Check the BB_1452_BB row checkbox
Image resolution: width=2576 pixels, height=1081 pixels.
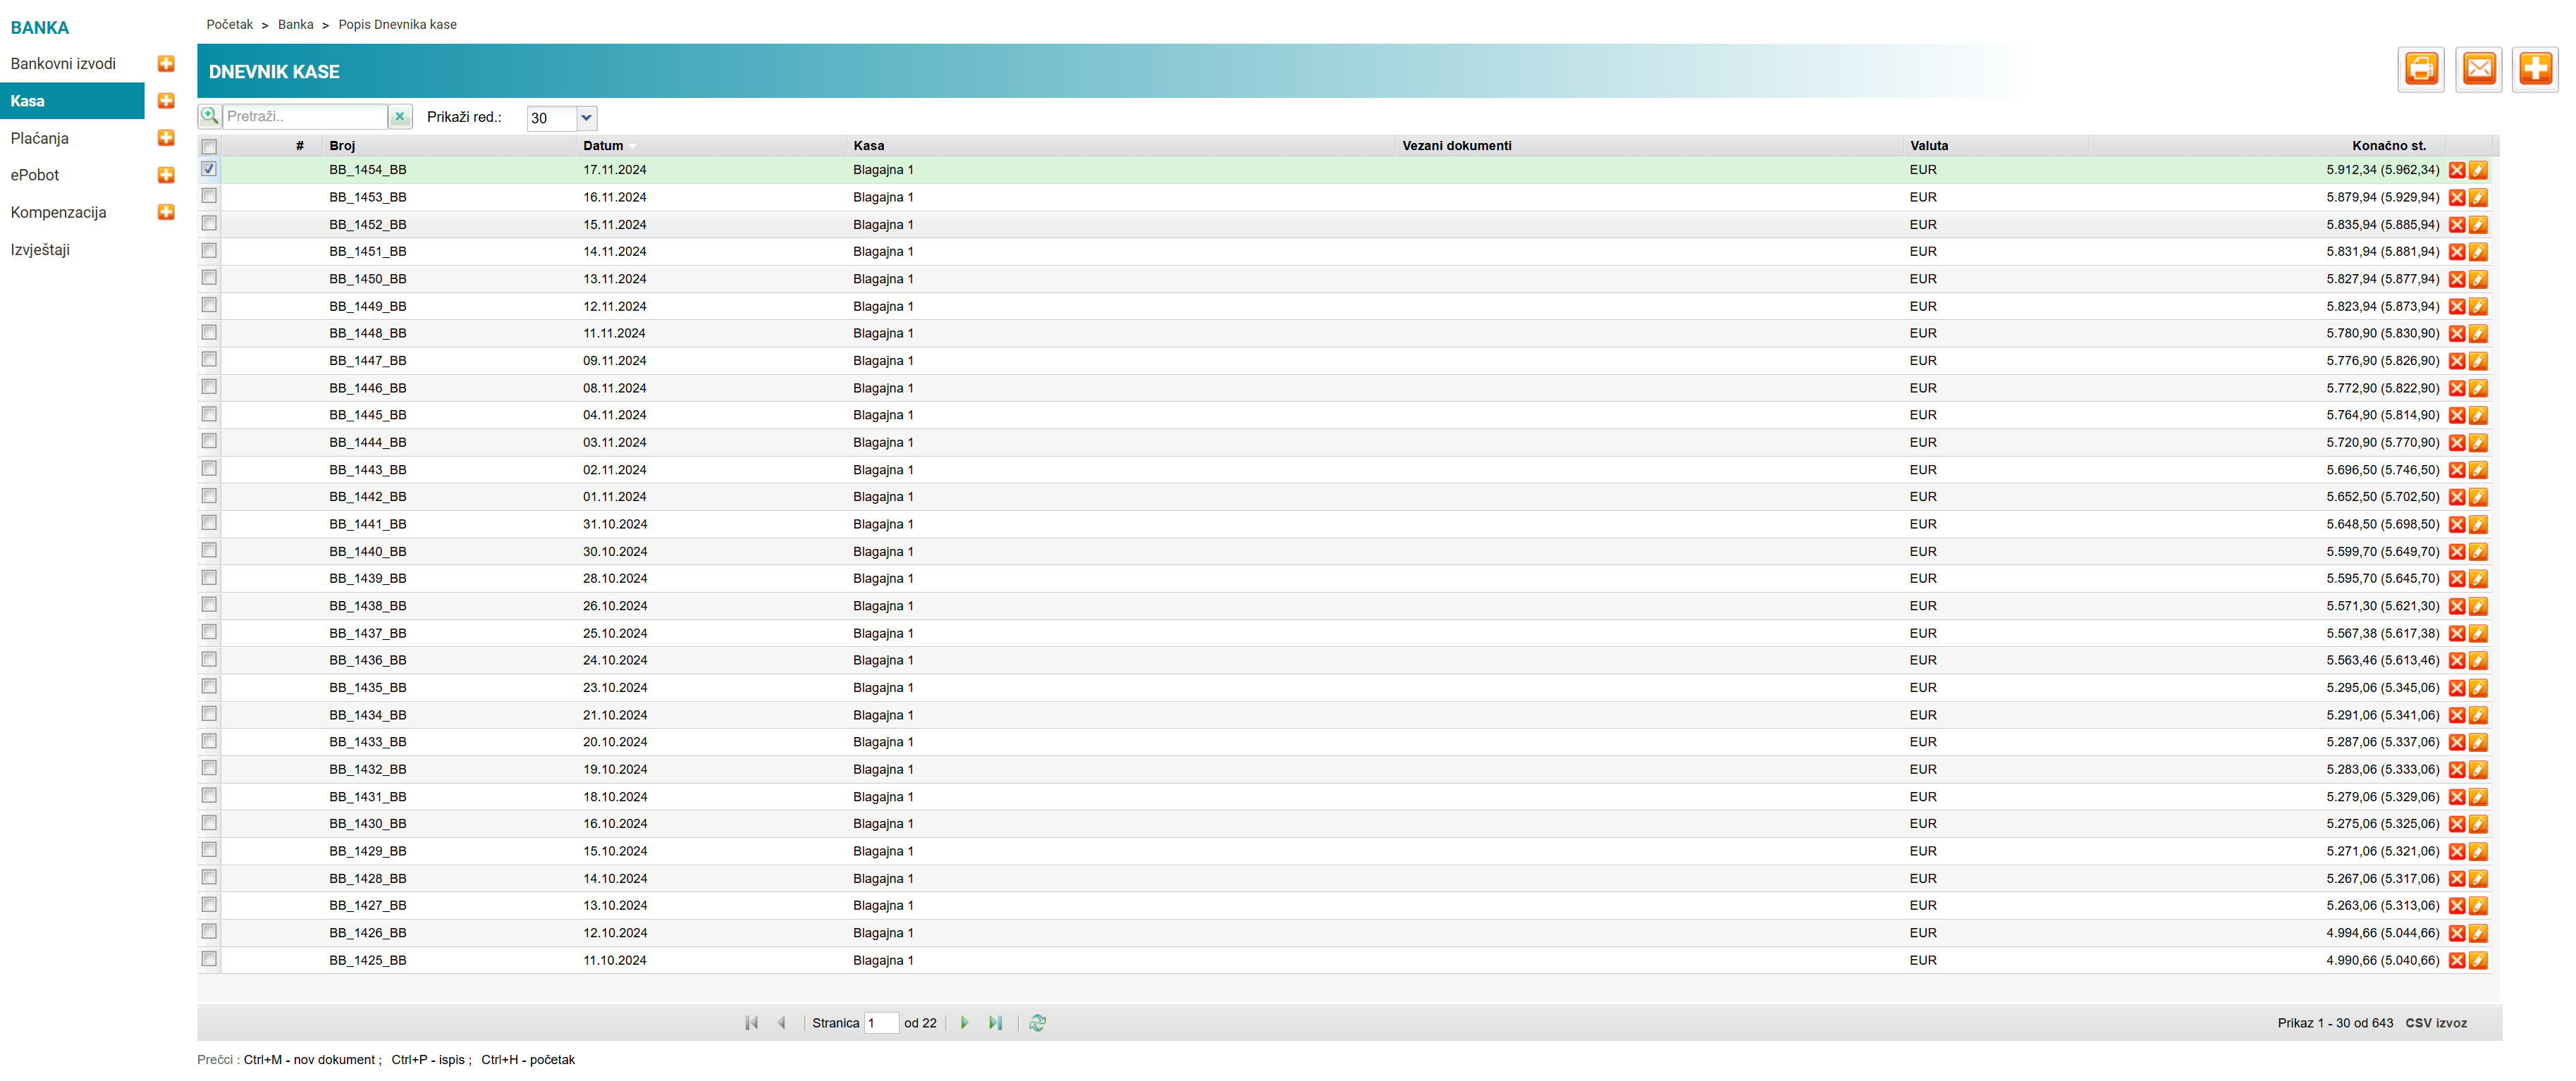(209, 224)
